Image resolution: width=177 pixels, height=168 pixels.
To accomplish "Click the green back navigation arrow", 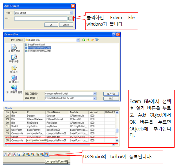I will 84,40.
